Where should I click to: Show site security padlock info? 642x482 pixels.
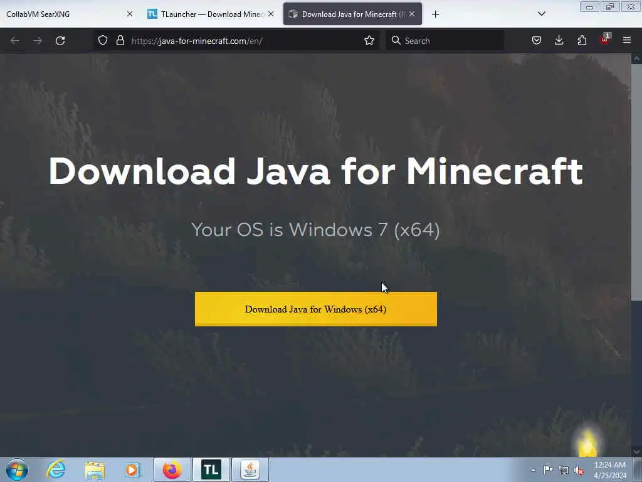click(120, 41)
